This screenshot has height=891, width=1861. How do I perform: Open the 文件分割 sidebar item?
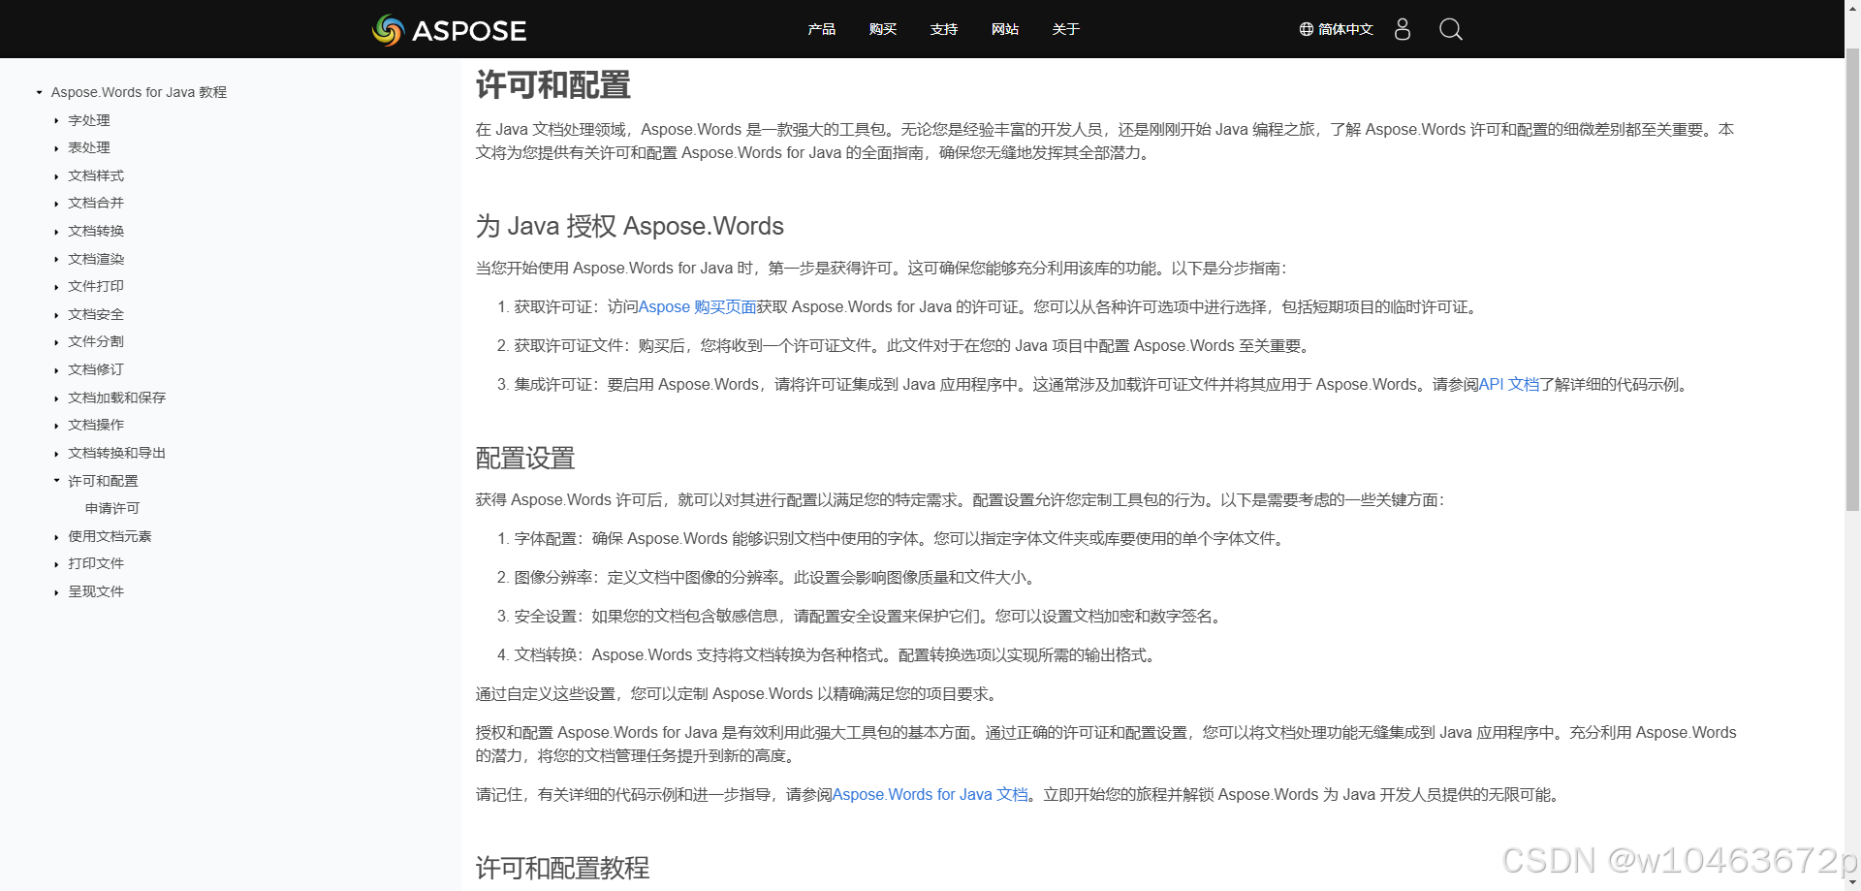point(96,341)
